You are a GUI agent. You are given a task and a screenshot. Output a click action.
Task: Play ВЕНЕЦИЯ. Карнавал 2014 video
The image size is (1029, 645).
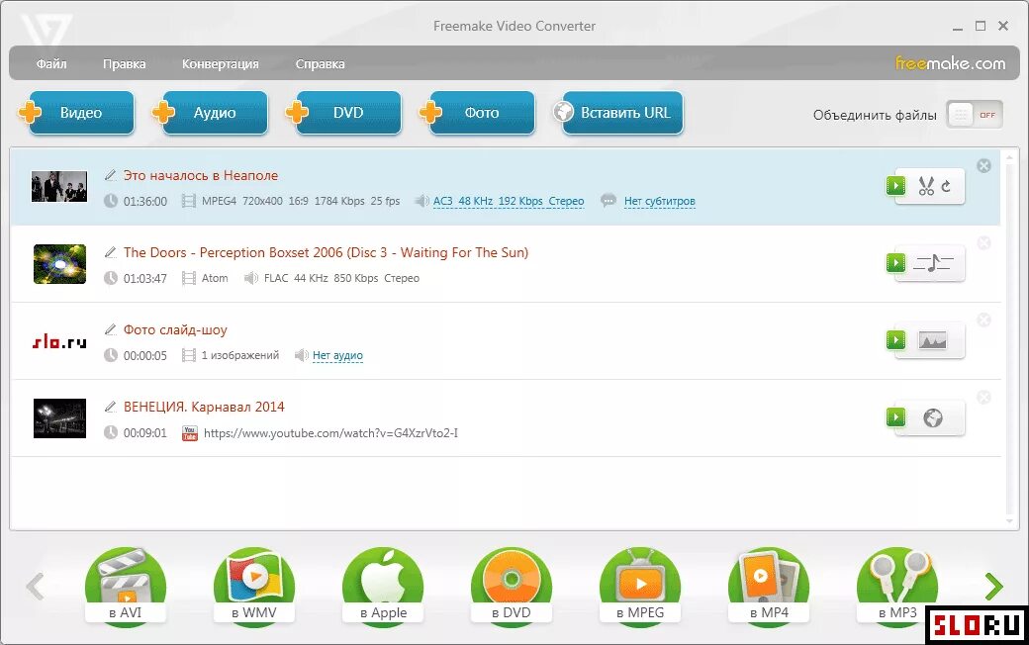(x=895, y=416)
